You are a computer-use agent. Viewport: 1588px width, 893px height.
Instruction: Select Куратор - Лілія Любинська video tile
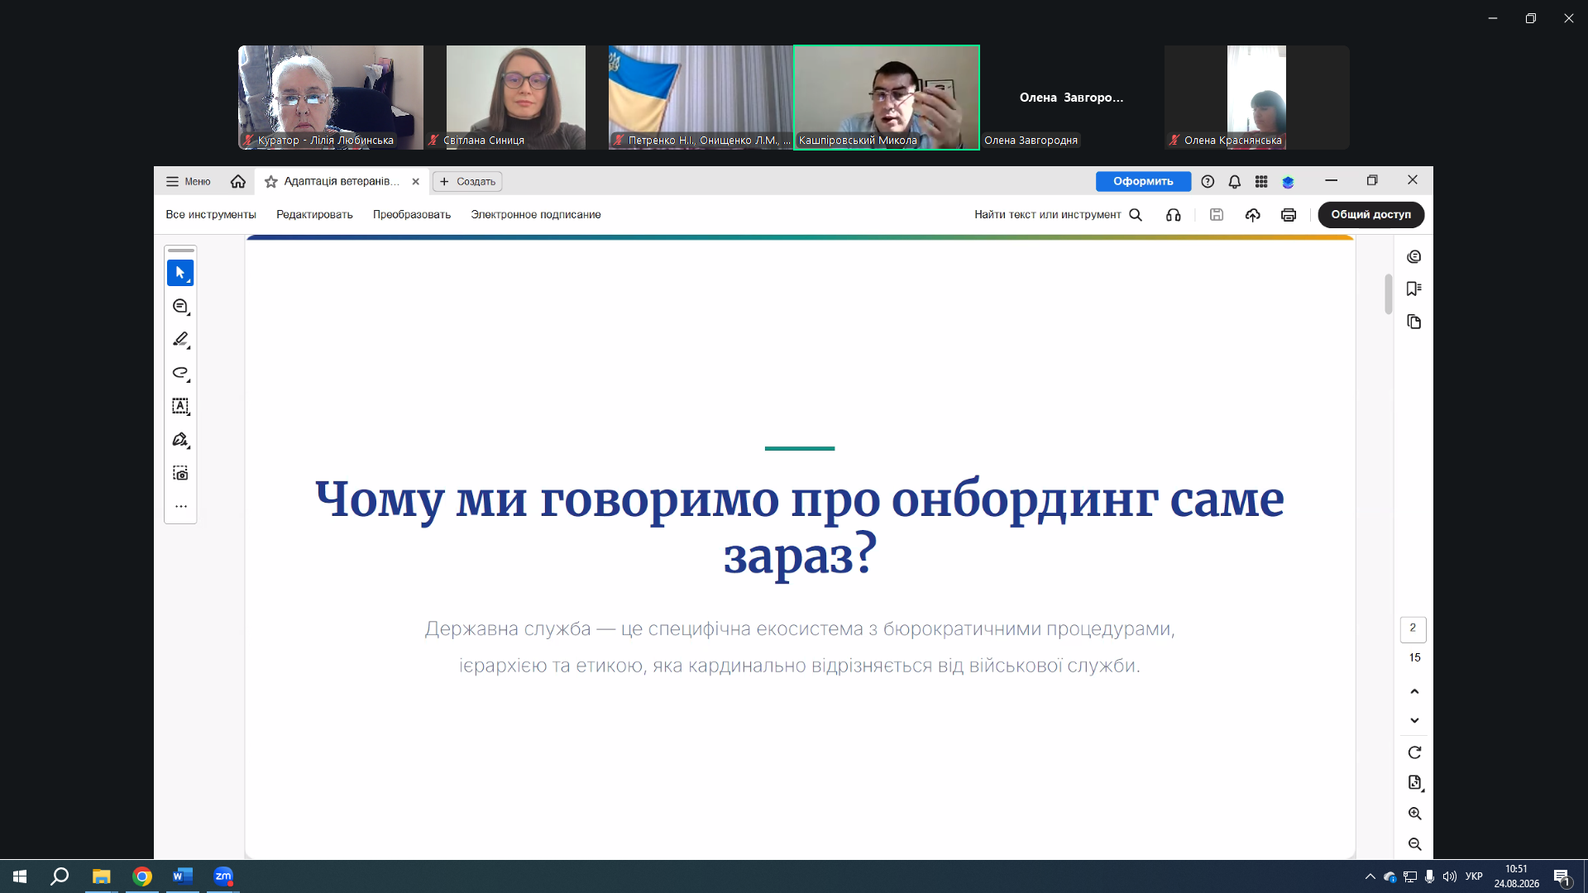pos(331,97)
